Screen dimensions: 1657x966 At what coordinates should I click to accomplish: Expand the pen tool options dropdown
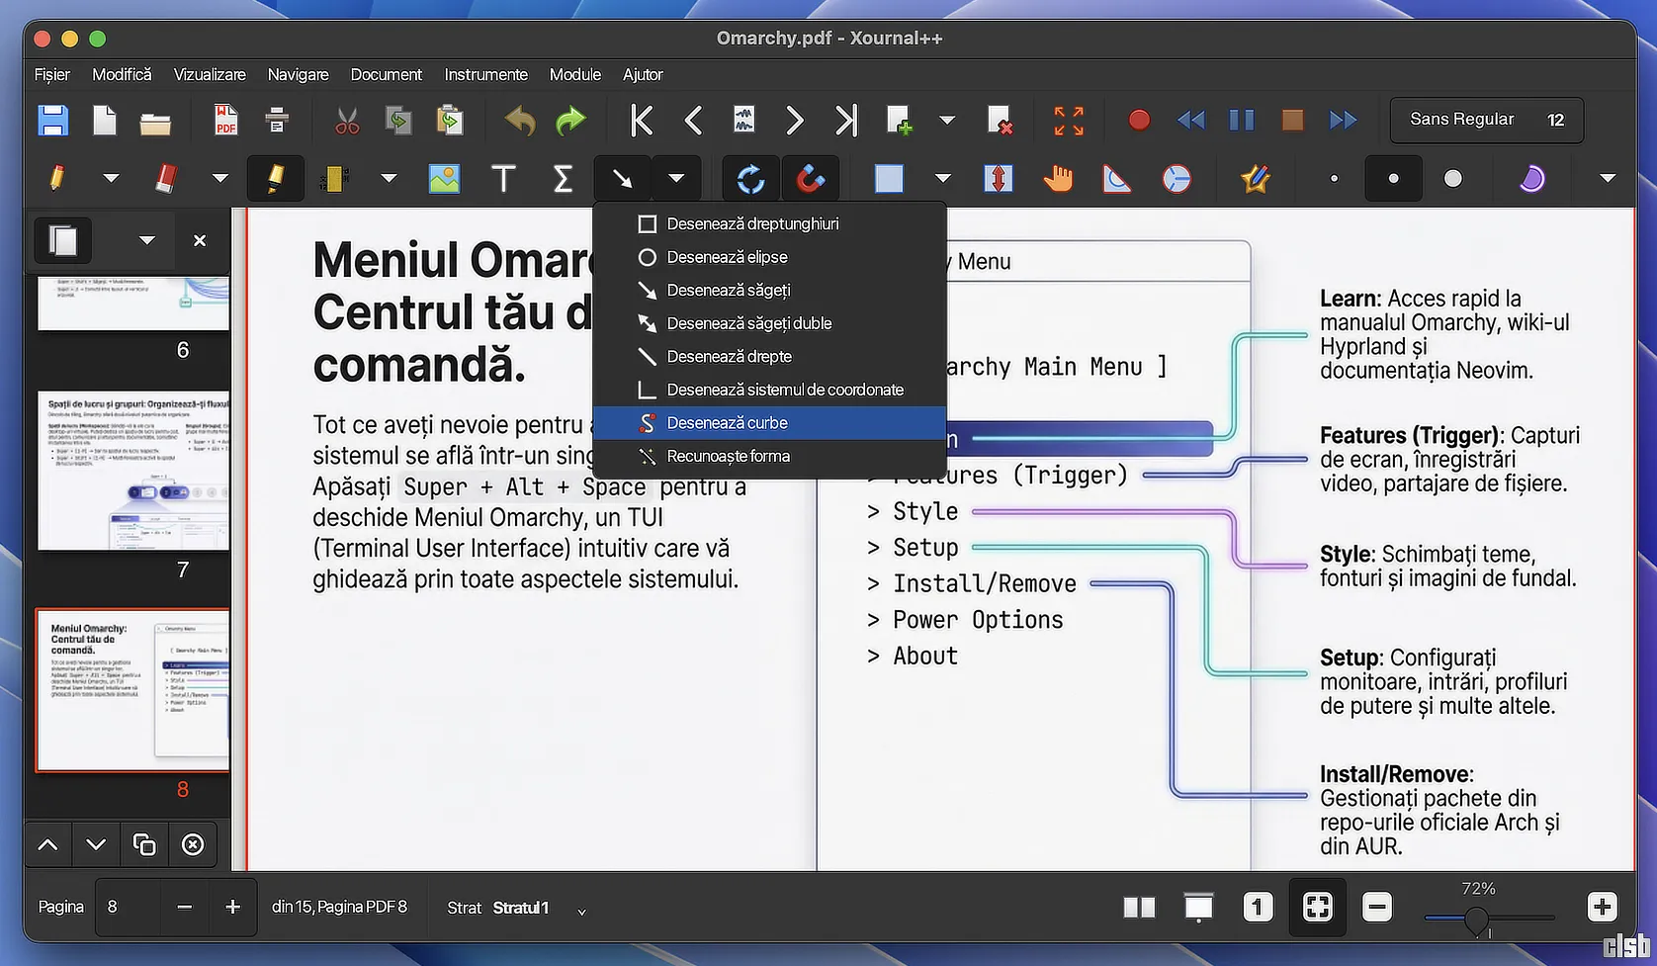click(x=111, y=179)
